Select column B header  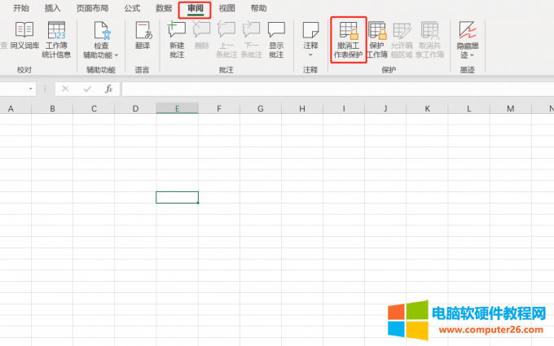pos(52,108)
